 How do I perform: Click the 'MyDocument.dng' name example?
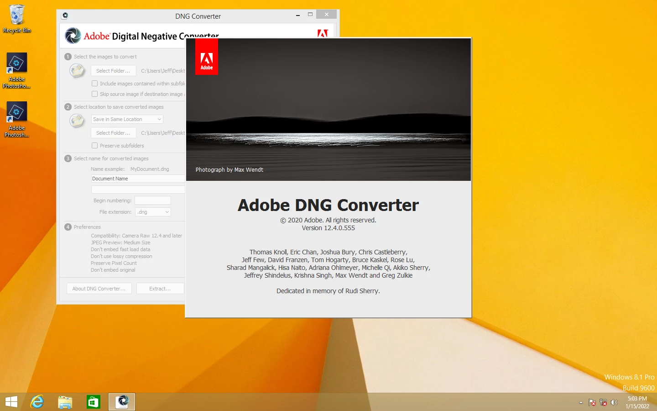point(150,169)
